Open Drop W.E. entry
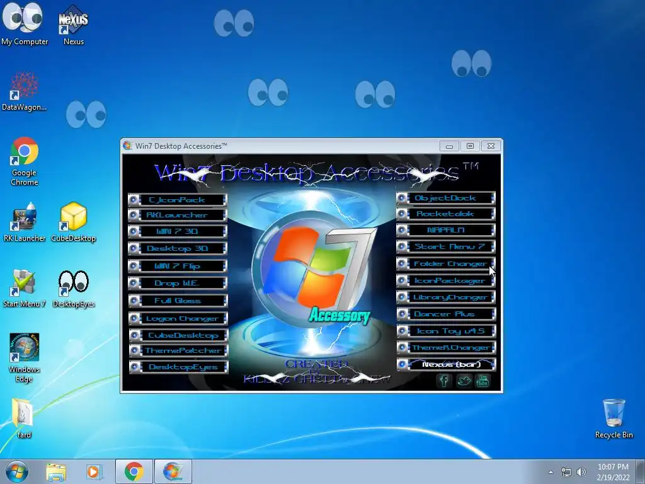 point(177,283)
